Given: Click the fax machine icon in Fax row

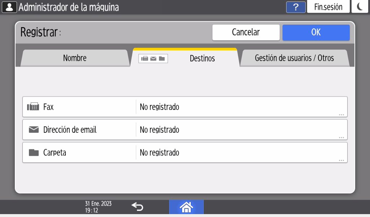Looking at the screenshot, I should [33, 107].
